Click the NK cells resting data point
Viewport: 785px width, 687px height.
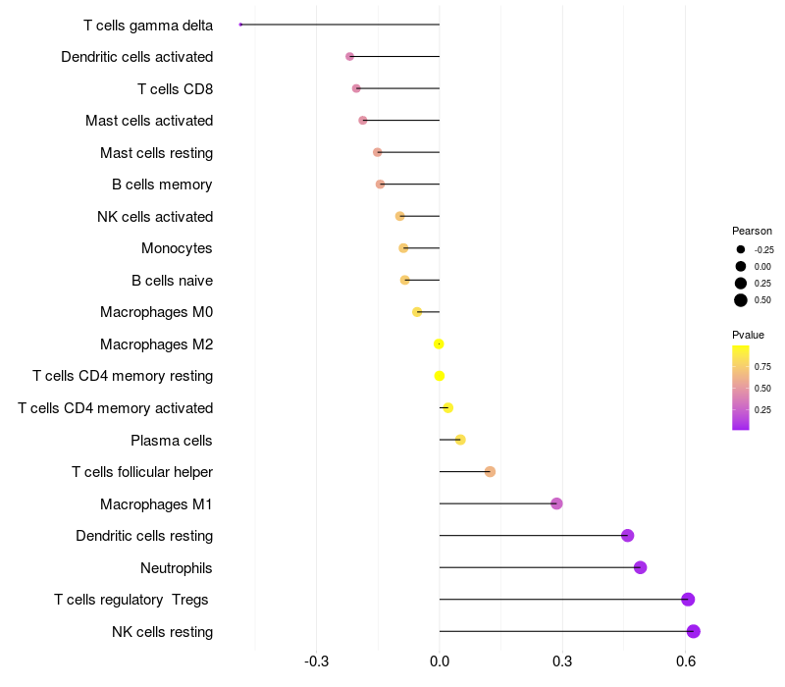(693, 631)
